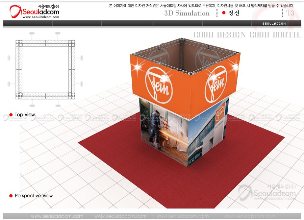
Task: Click the Seouladcom watermark logo at bottom right
Action: point(267,193)
